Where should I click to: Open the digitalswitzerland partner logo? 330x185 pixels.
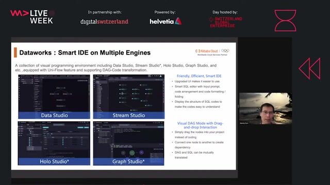[x=104, y=22]
